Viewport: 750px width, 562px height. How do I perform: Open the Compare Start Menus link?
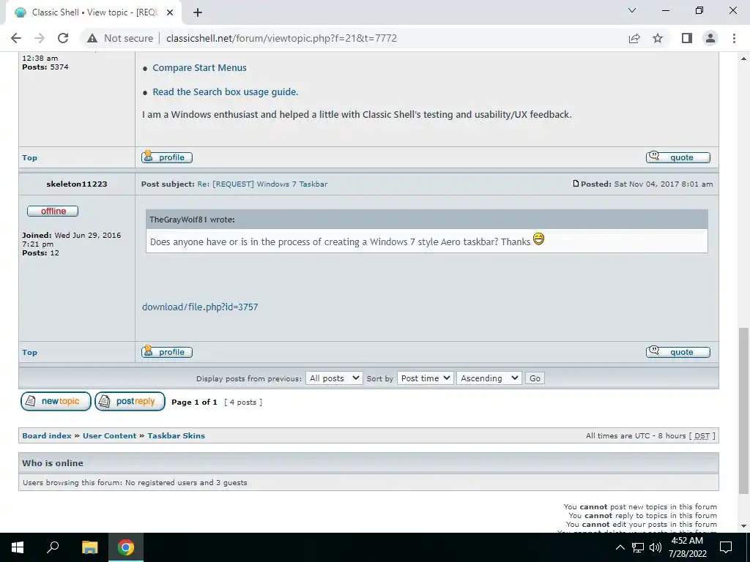199,68
